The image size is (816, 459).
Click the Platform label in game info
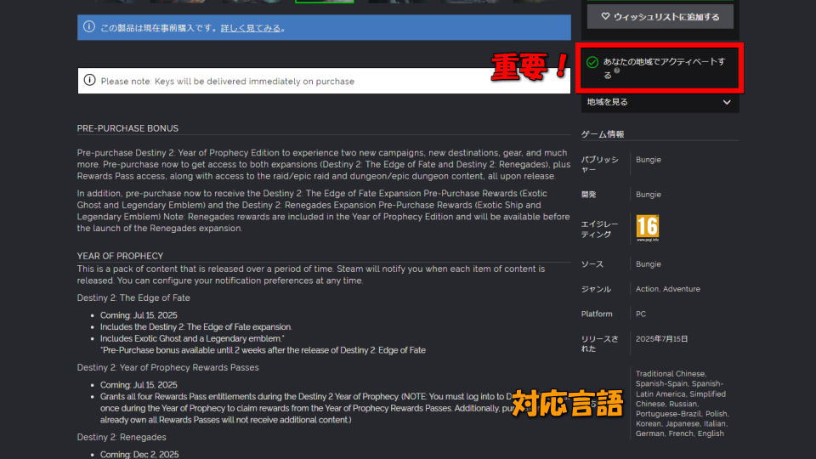597,314
